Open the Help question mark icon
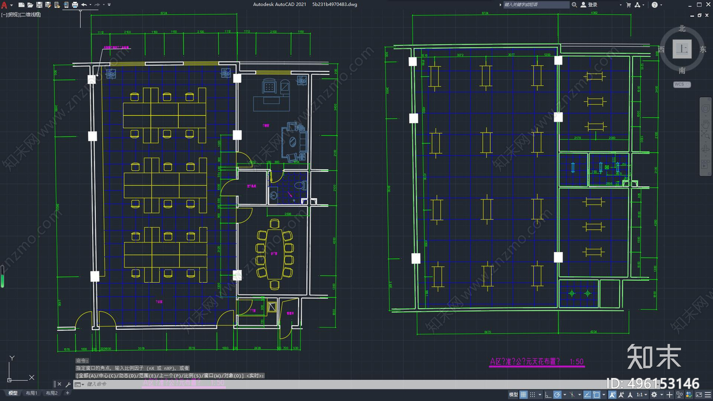The height and width of the screenshot is (401, 713). click(654, 4)
